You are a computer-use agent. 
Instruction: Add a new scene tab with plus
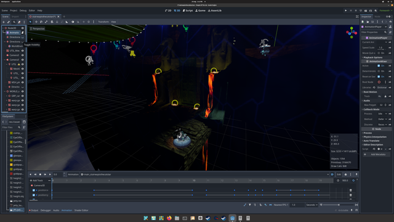pos(64,17)
